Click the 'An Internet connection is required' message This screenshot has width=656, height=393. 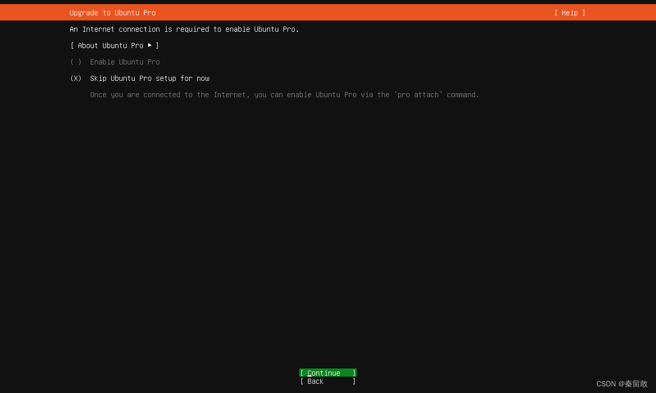tap(184, 29)
